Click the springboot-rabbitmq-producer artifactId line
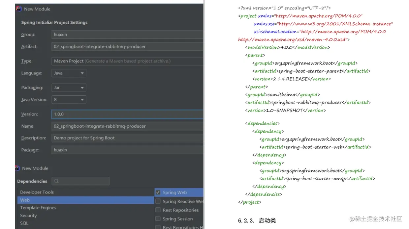This screenshot has height=229, width=409. click(x=308, y=102)
